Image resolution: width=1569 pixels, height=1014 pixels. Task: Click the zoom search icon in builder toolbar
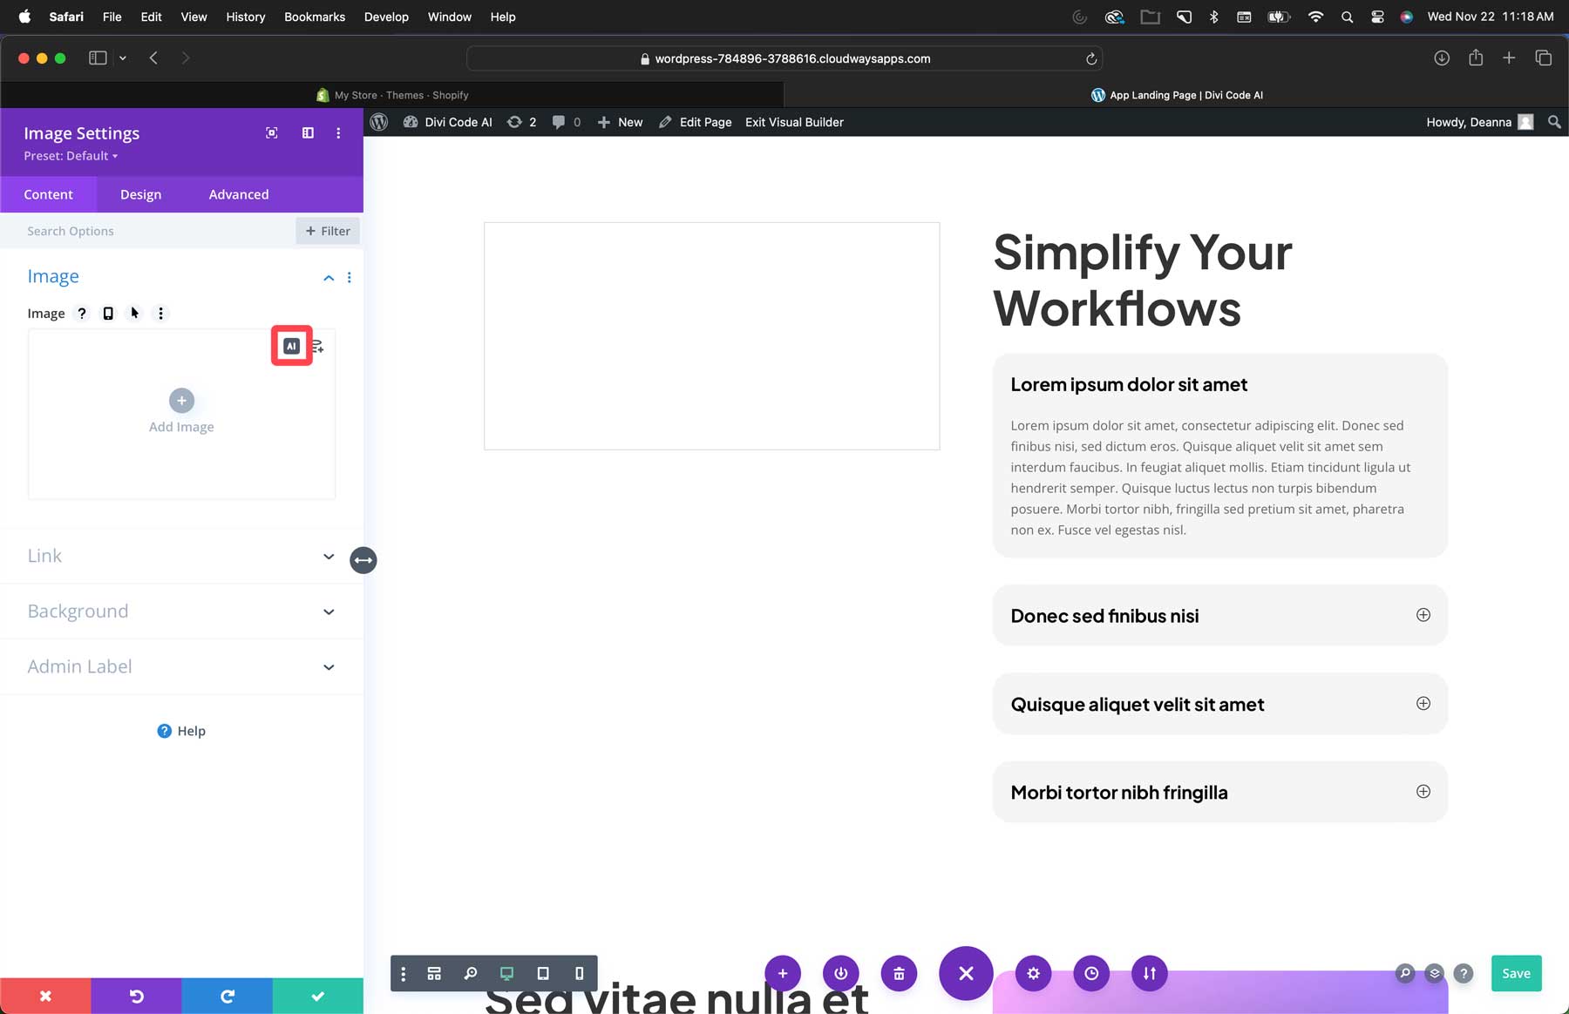pyautogui.click(x=471, y=974)
